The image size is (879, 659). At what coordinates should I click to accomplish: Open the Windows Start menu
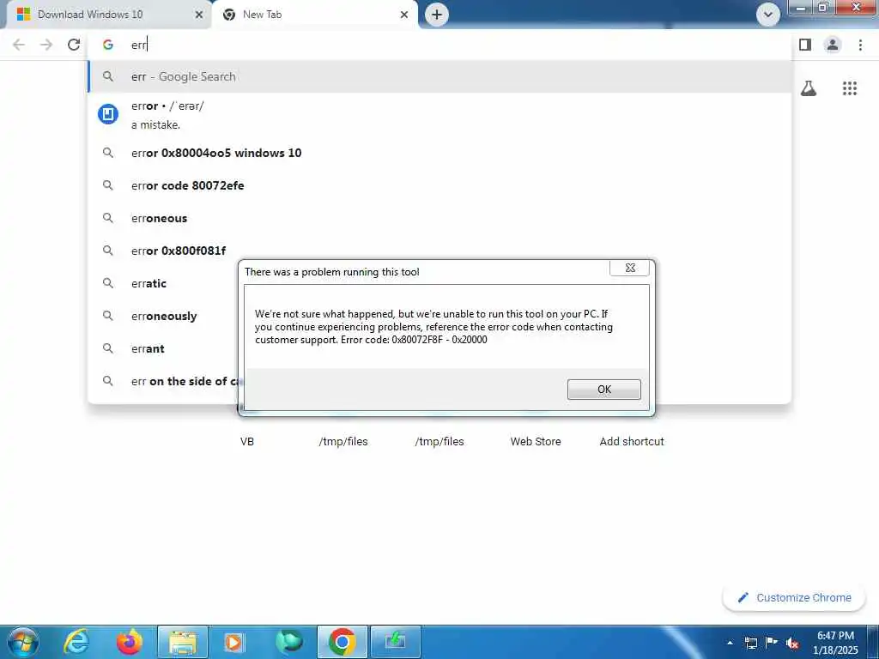point(23,642)
